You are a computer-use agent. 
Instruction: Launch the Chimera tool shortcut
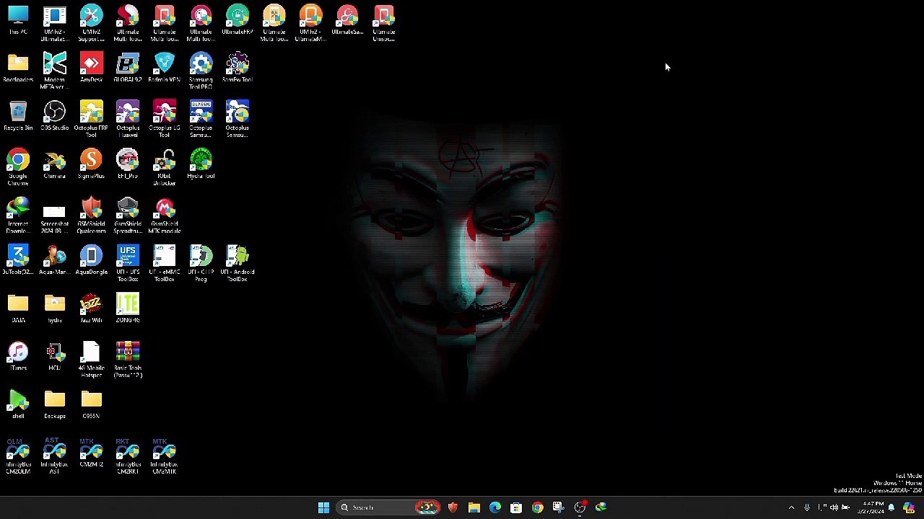click(x=54, y=164)
